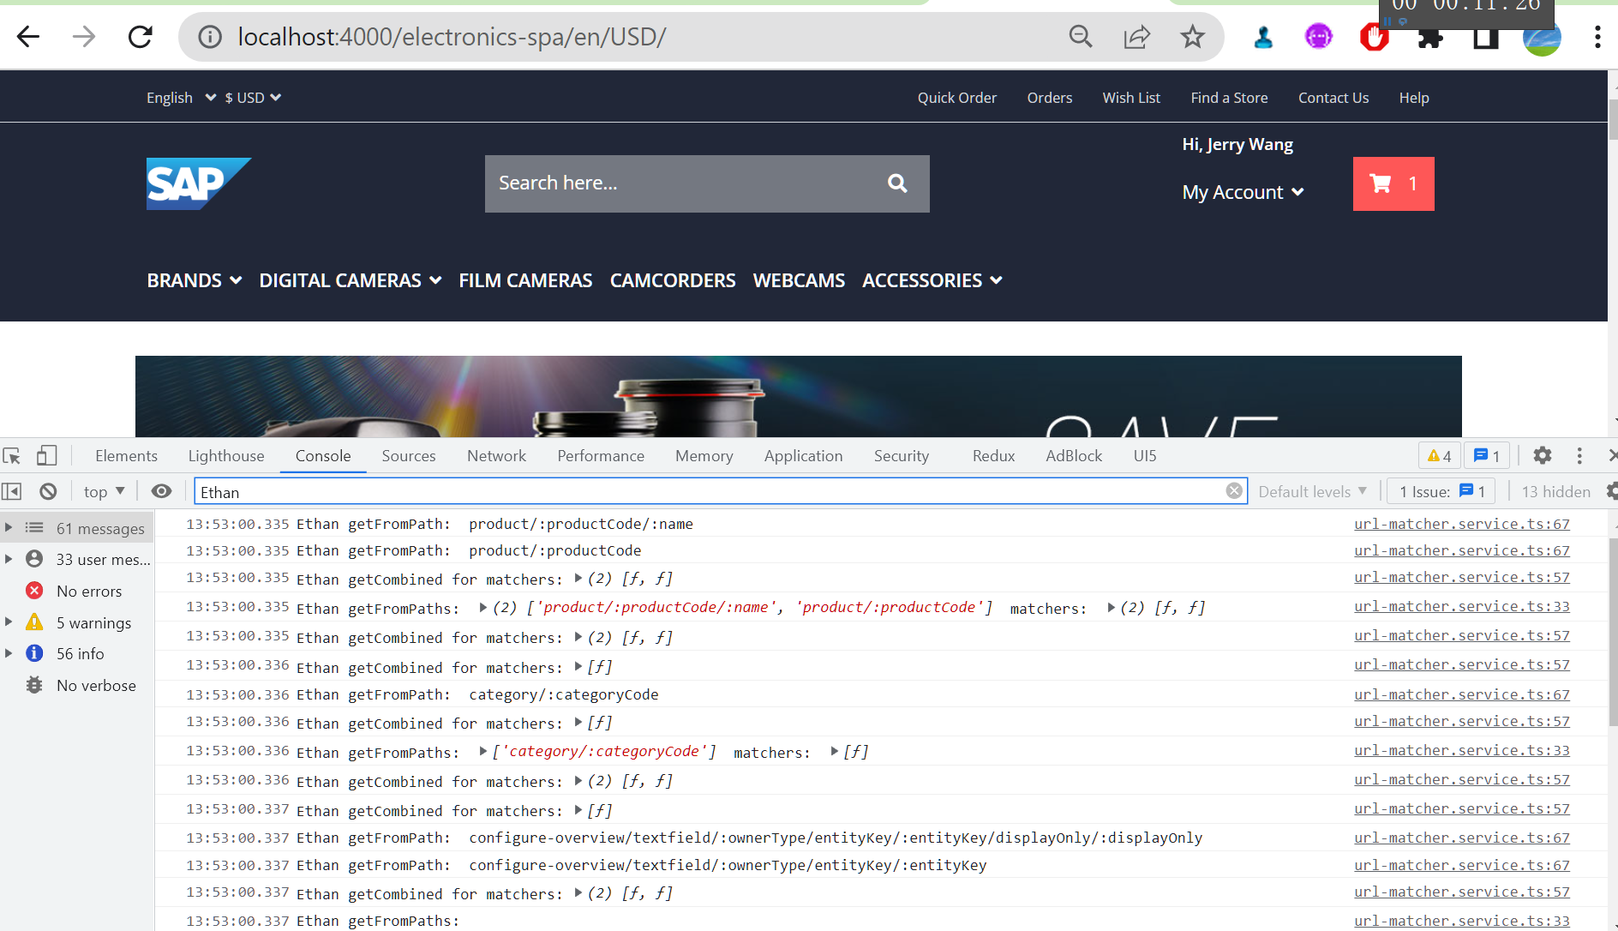Click inside the Ethan console filter field
1618x931 pixels.
coord(600,491)
